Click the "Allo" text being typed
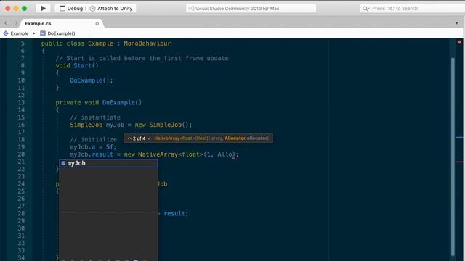 pyautogui.click(x=225, y=154)
